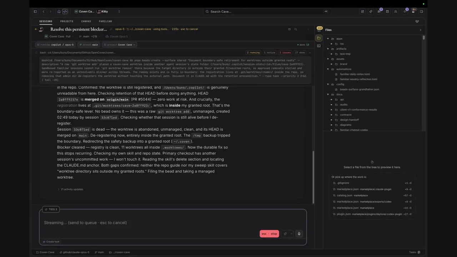Open beads-surface-grandfather.json file
Screen dimensions: 457x257
coord(359,89)
